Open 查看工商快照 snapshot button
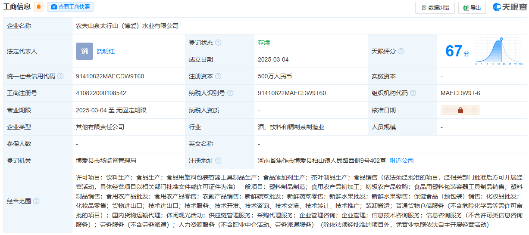 pyautogui.click(x=70, y=7)
